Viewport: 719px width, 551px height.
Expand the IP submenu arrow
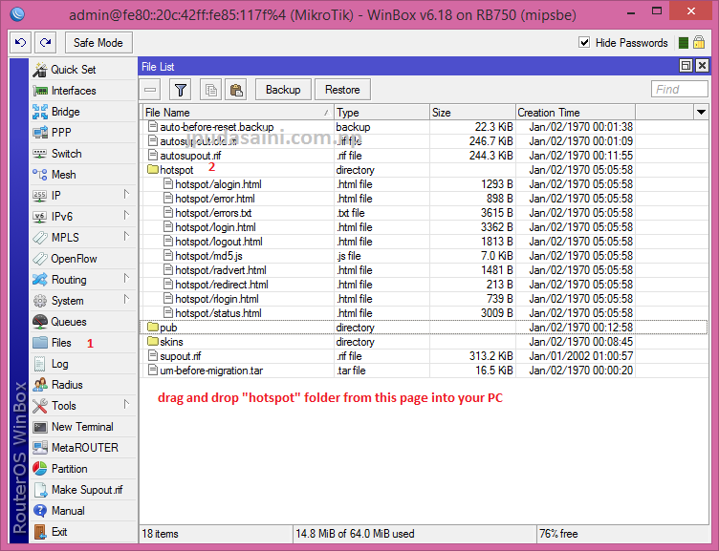126,195
